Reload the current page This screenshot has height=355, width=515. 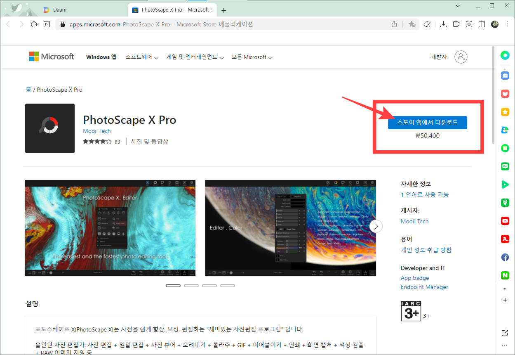pyautogui.click(x=34, y=24)
